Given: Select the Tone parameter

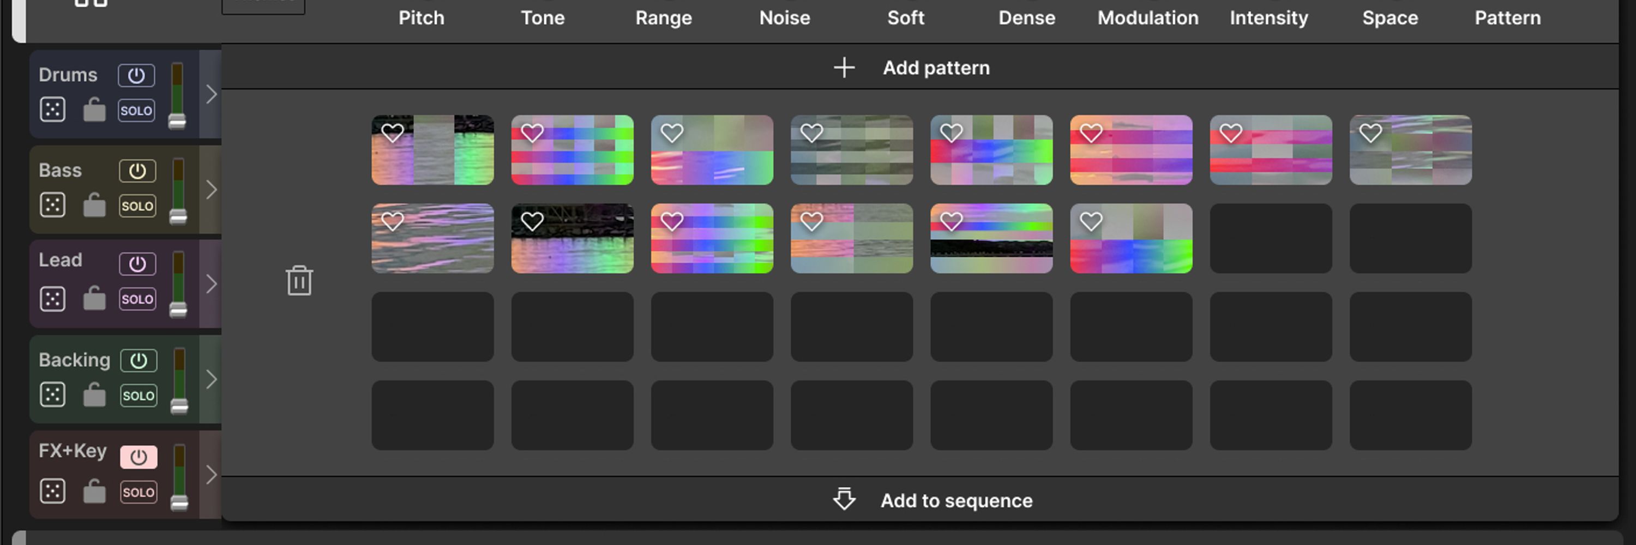Looking at the screenshot, I should point(543,18).
